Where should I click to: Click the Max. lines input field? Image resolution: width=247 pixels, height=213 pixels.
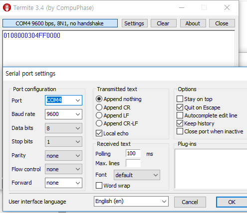[x=133, y=163]
